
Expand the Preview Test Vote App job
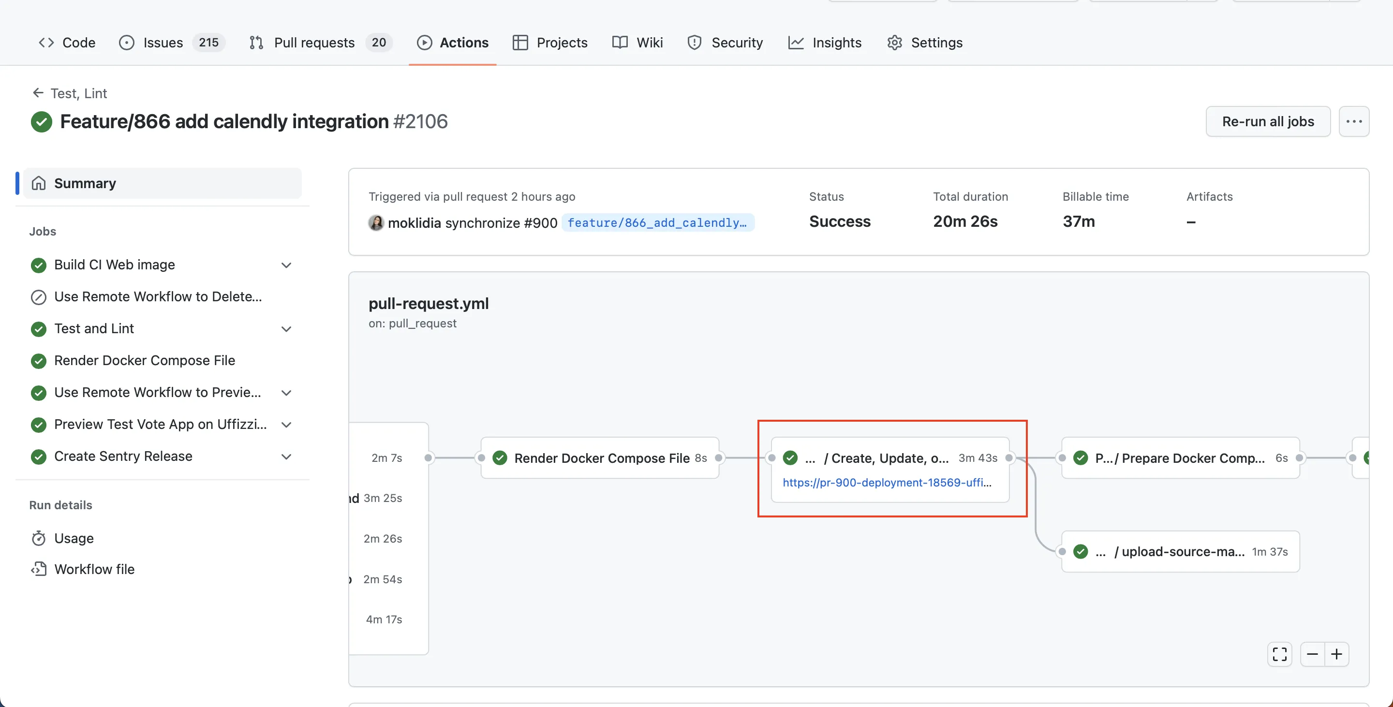287,425
